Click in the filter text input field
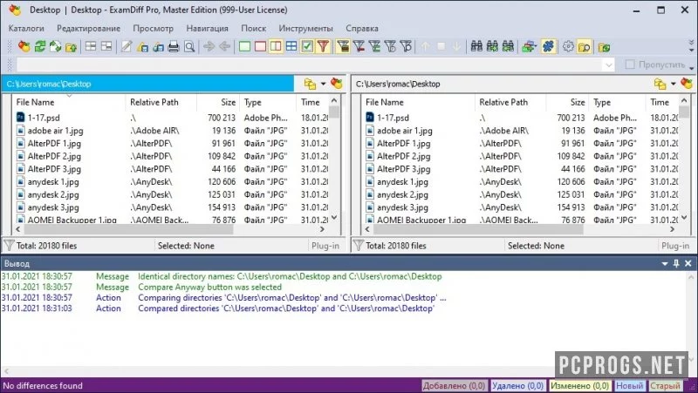The width and height of the screenshot is (698, 393). pos(310,64)
